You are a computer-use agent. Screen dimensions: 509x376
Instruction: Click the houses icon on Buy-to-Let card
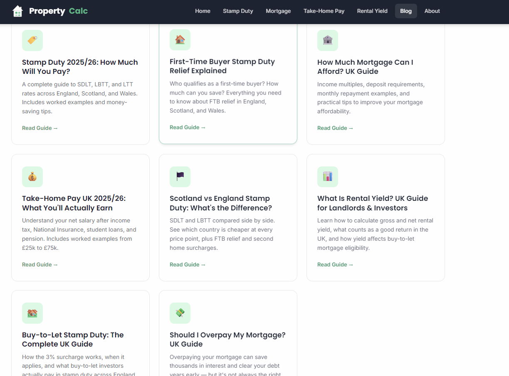(x=32, y=313)
